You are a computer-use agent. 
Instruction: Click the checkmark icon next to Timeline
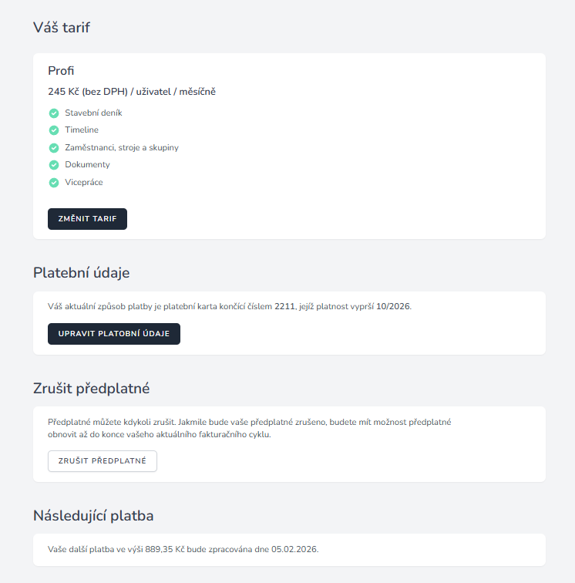click(x=54, y=130)
